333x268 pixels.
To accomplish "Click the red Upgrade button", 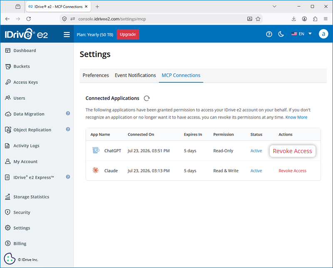I will click(128, 35).
